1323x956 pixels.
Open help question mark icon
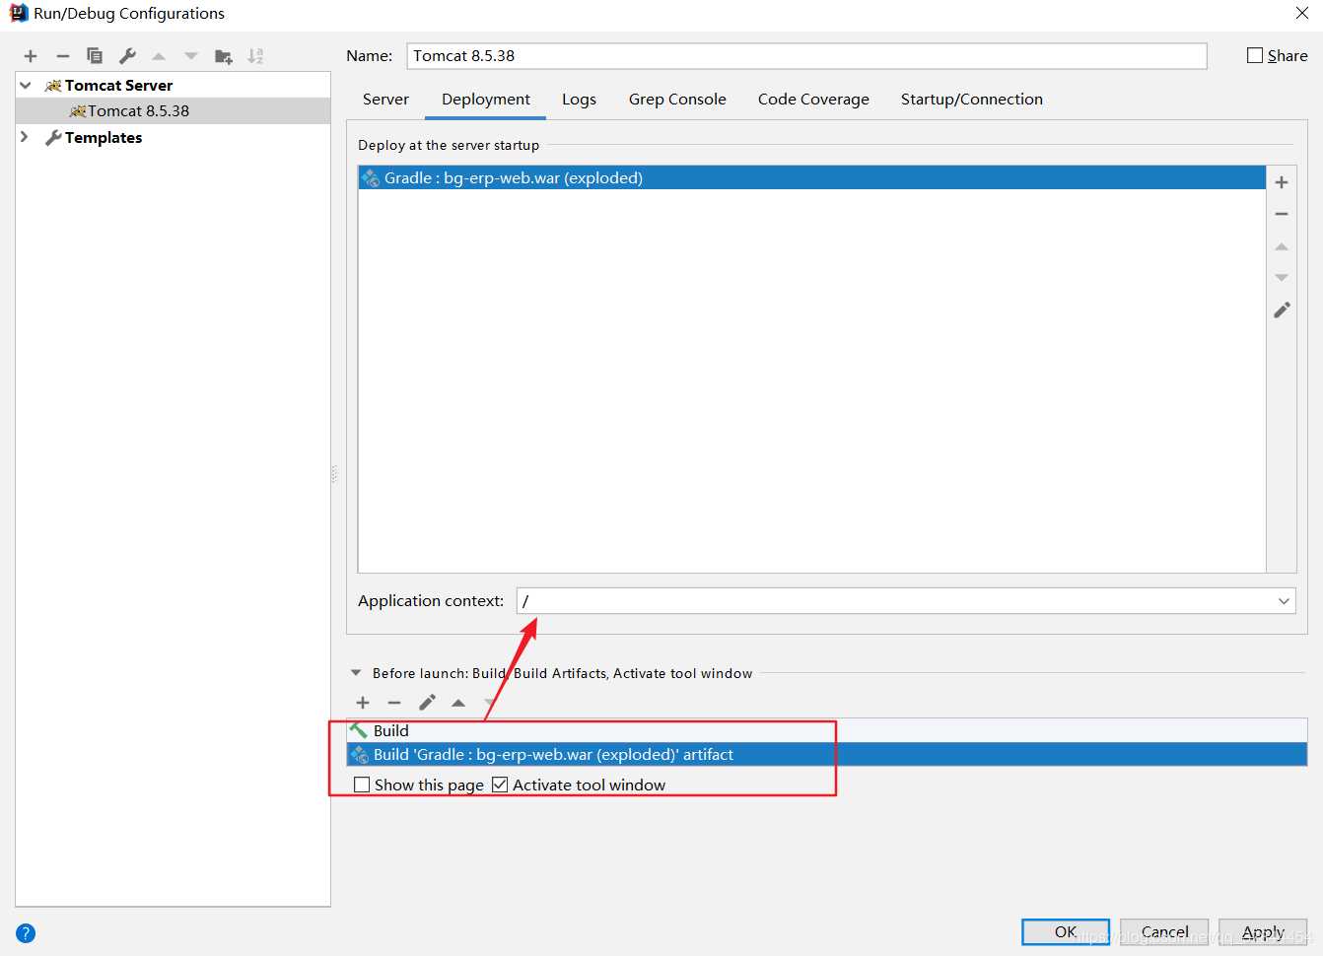tap(26, 933)
